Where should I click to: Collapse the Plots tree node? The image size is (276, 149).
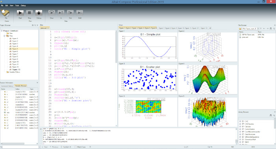5,36
